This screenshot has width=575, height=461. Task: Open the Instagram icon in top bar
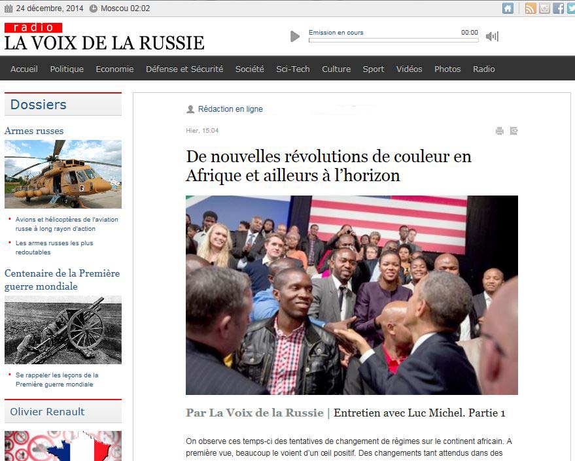[544, 8]
